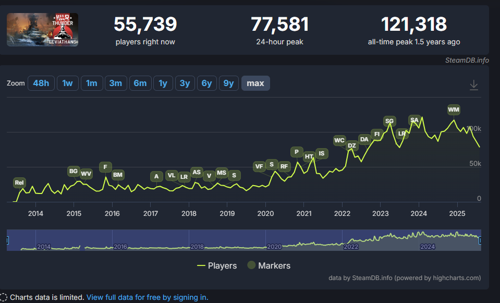Toggle the Players series in legend
500x303 pixels.
pos(217,265)
